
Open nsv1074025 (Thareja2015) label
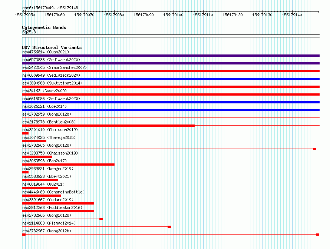[x=49, y=137]
